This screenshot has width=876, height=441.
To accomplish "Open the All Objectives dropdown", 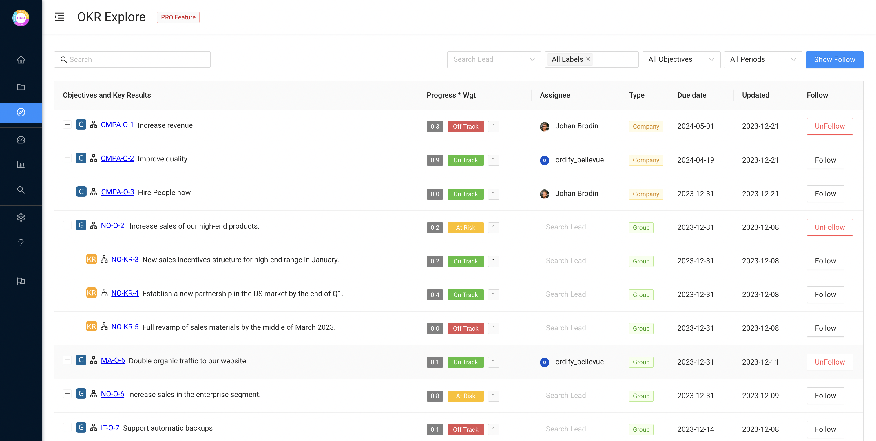I will click(681, 59).
